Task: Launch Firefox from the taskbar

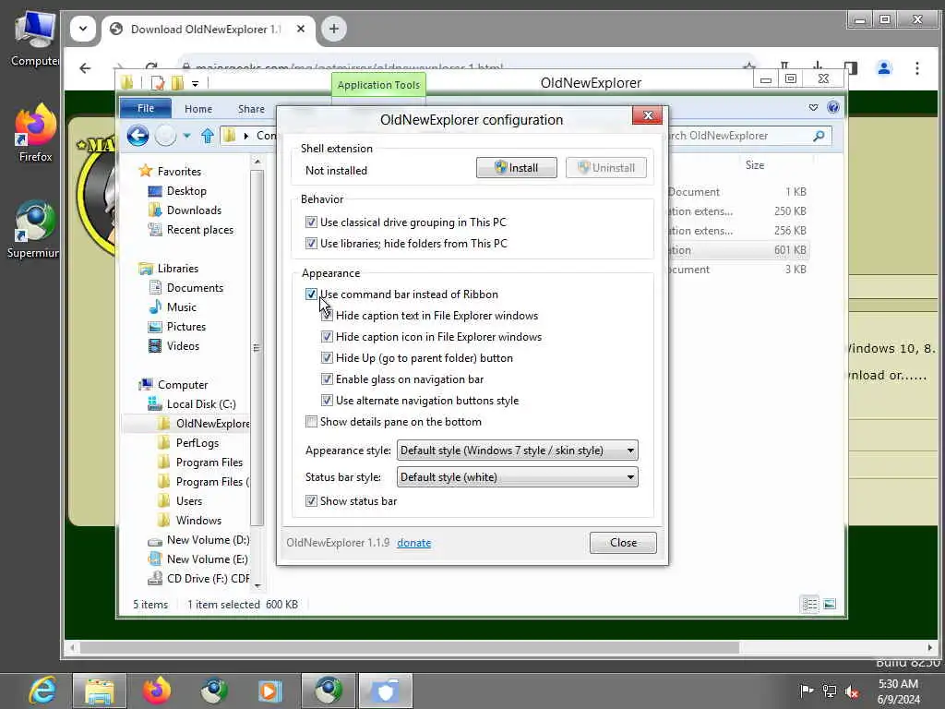Action: pos(156,691)
